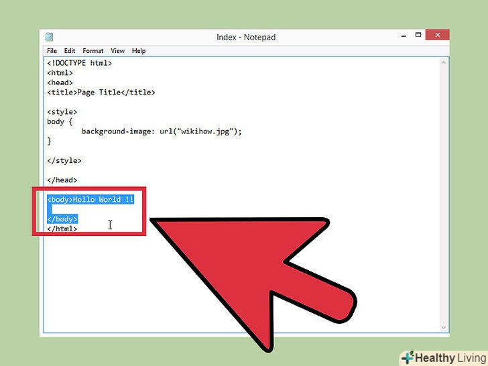Click the line '<!DOCTYPE html>'

pyautogui.click(x=79, y=63)
